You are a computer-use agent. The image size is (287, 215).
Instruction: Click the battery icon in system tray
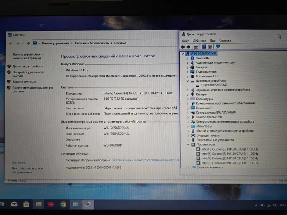pos(263,205)
